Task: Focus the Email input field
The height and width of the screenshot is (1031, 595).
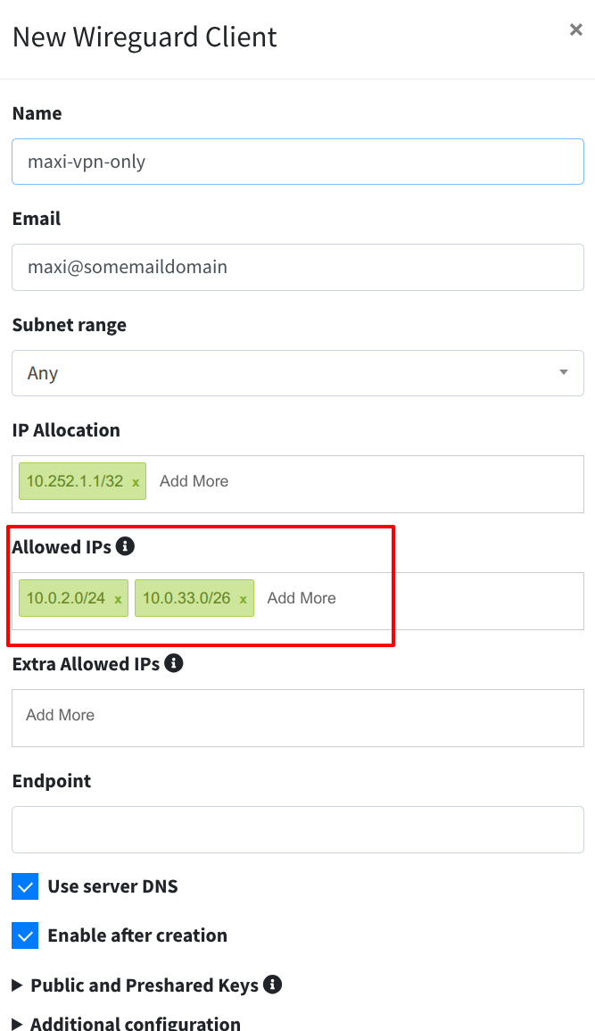Action: click(297, 267)
